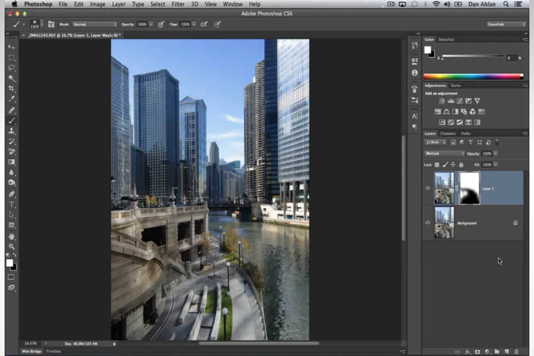The image size is (534, 356).
Task: Toggle visibility of the Background layer
Action: tap(428, 222)
